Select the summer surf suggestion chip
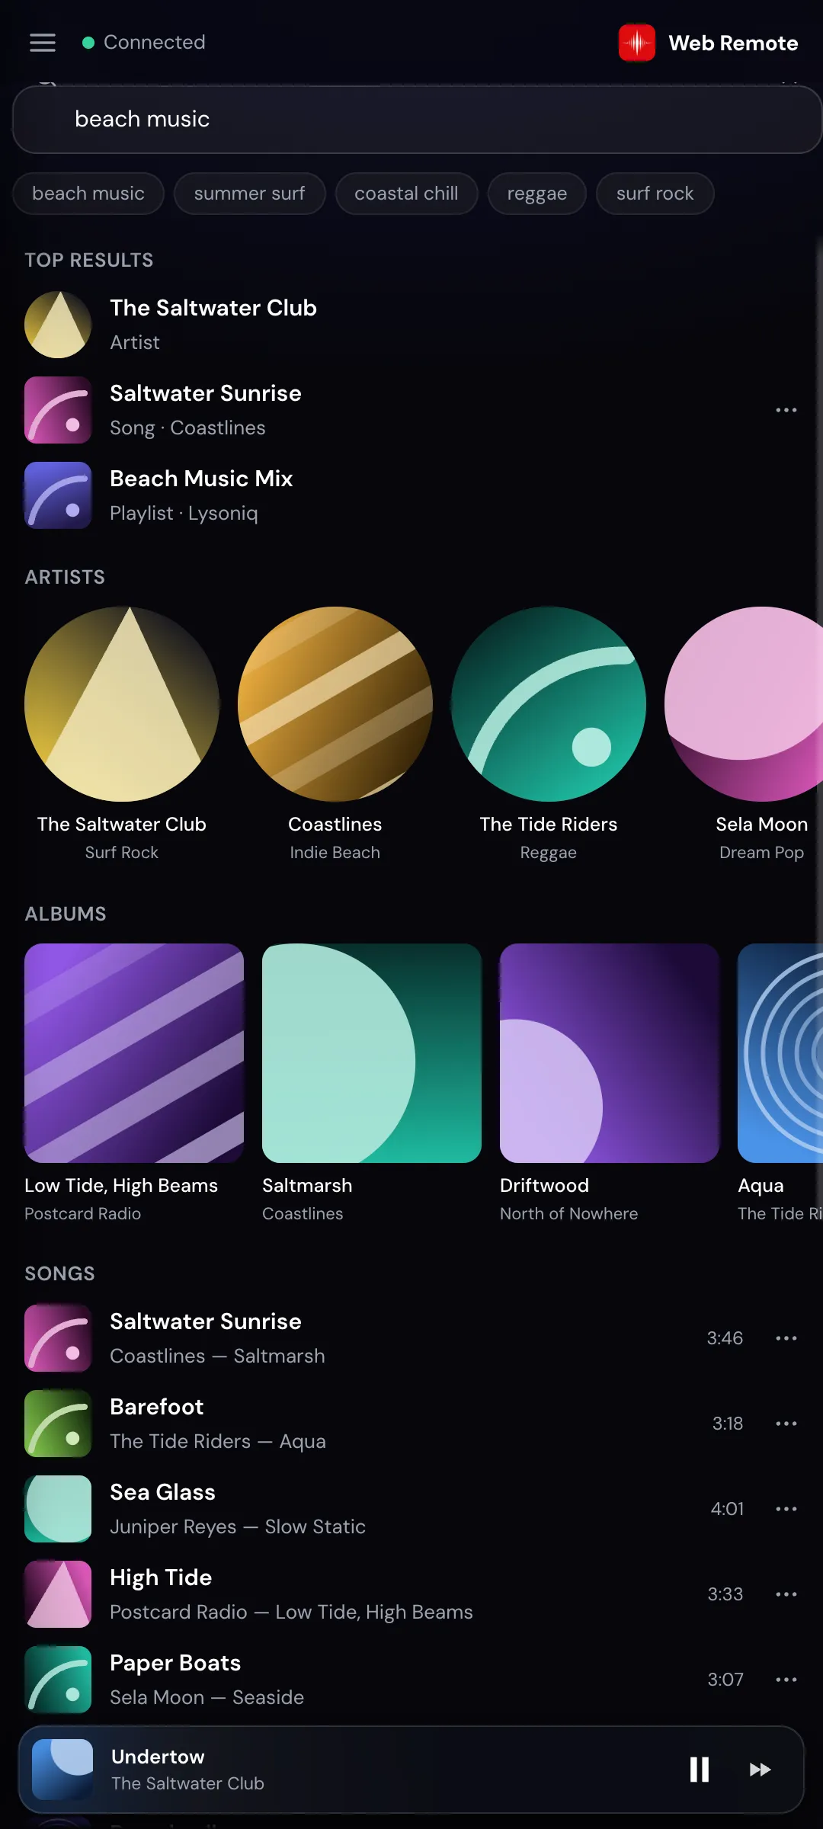The height and width of the screenshot is (1829, 823). [x=250, y=194]
